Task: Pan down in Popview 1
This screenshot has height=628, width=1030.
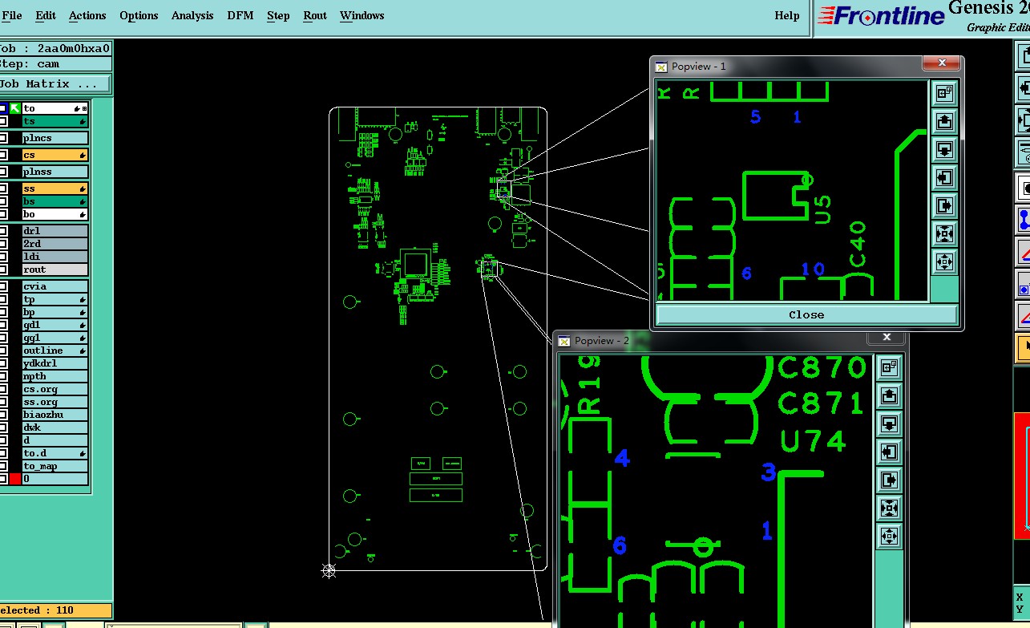Action: [x=944, y=149]
